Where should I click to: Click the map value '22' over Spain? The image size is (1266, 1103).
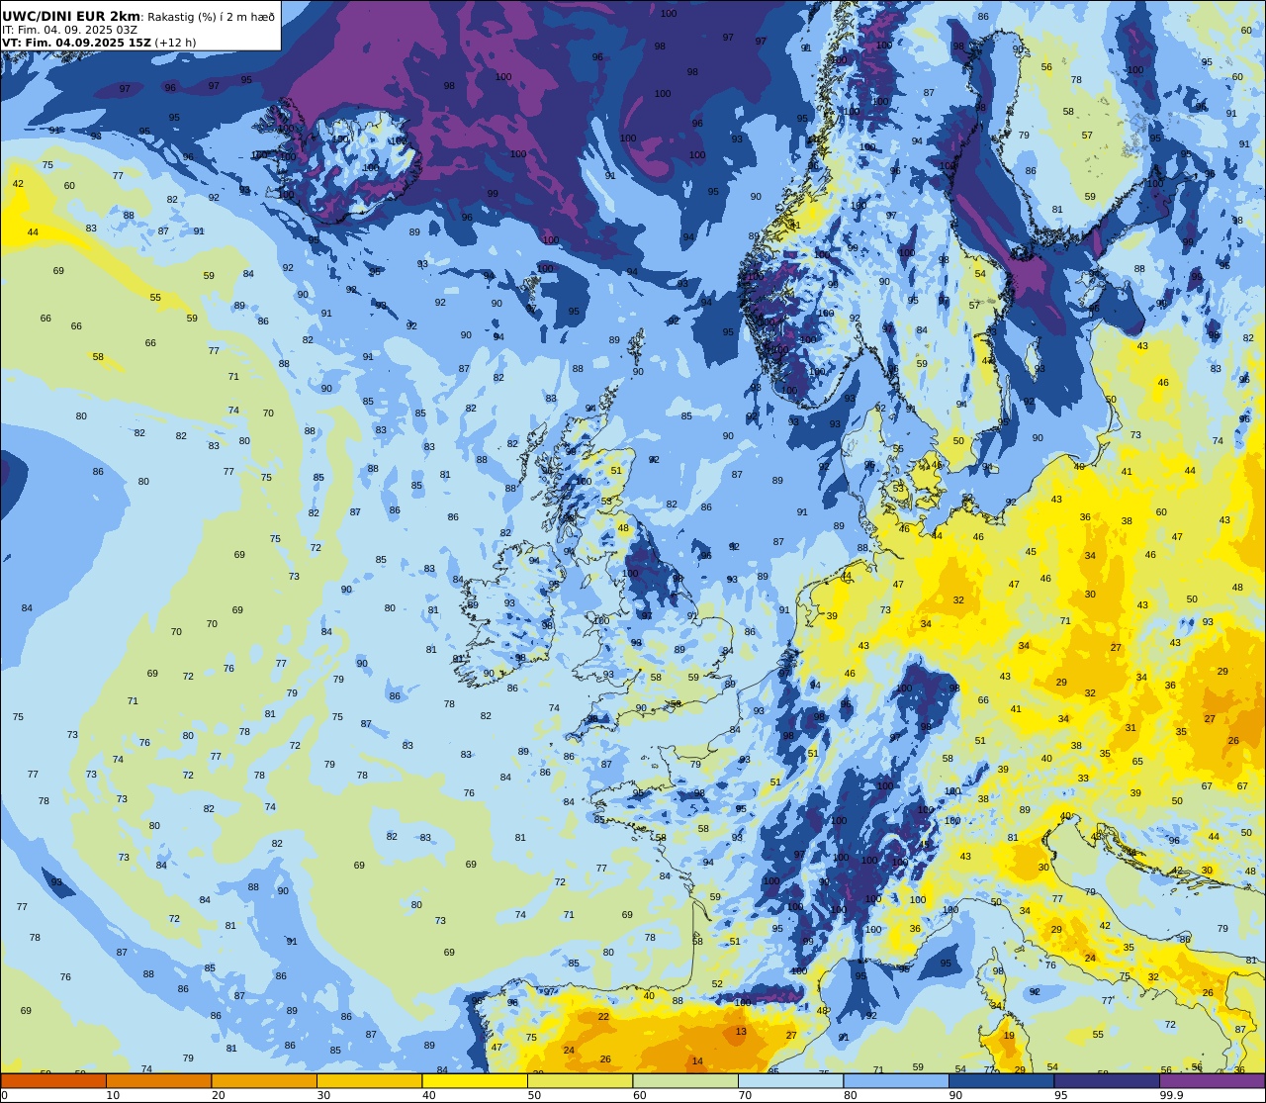pos(603,1016)
